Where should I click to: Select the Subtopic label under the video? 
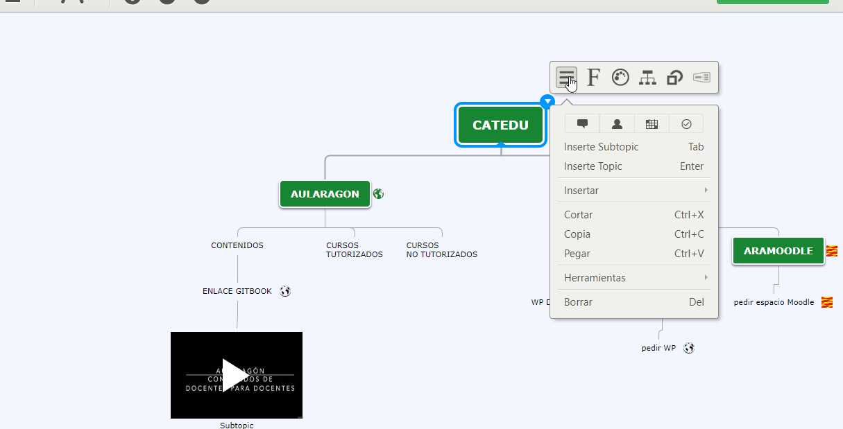(x=237, y=425)
